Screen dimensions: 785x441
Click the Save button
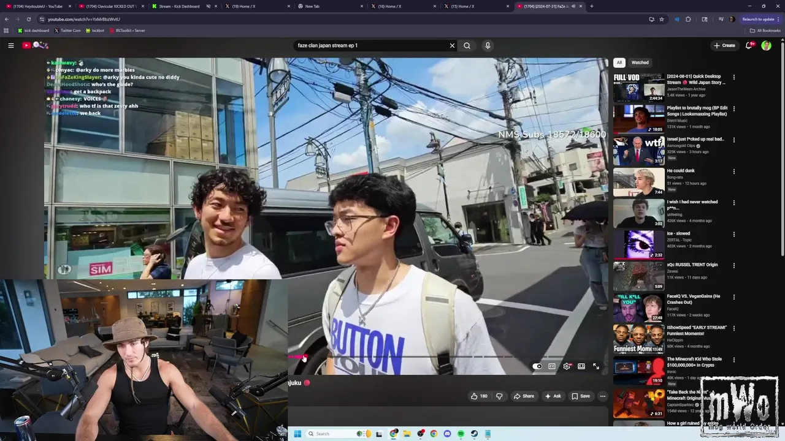581,396
